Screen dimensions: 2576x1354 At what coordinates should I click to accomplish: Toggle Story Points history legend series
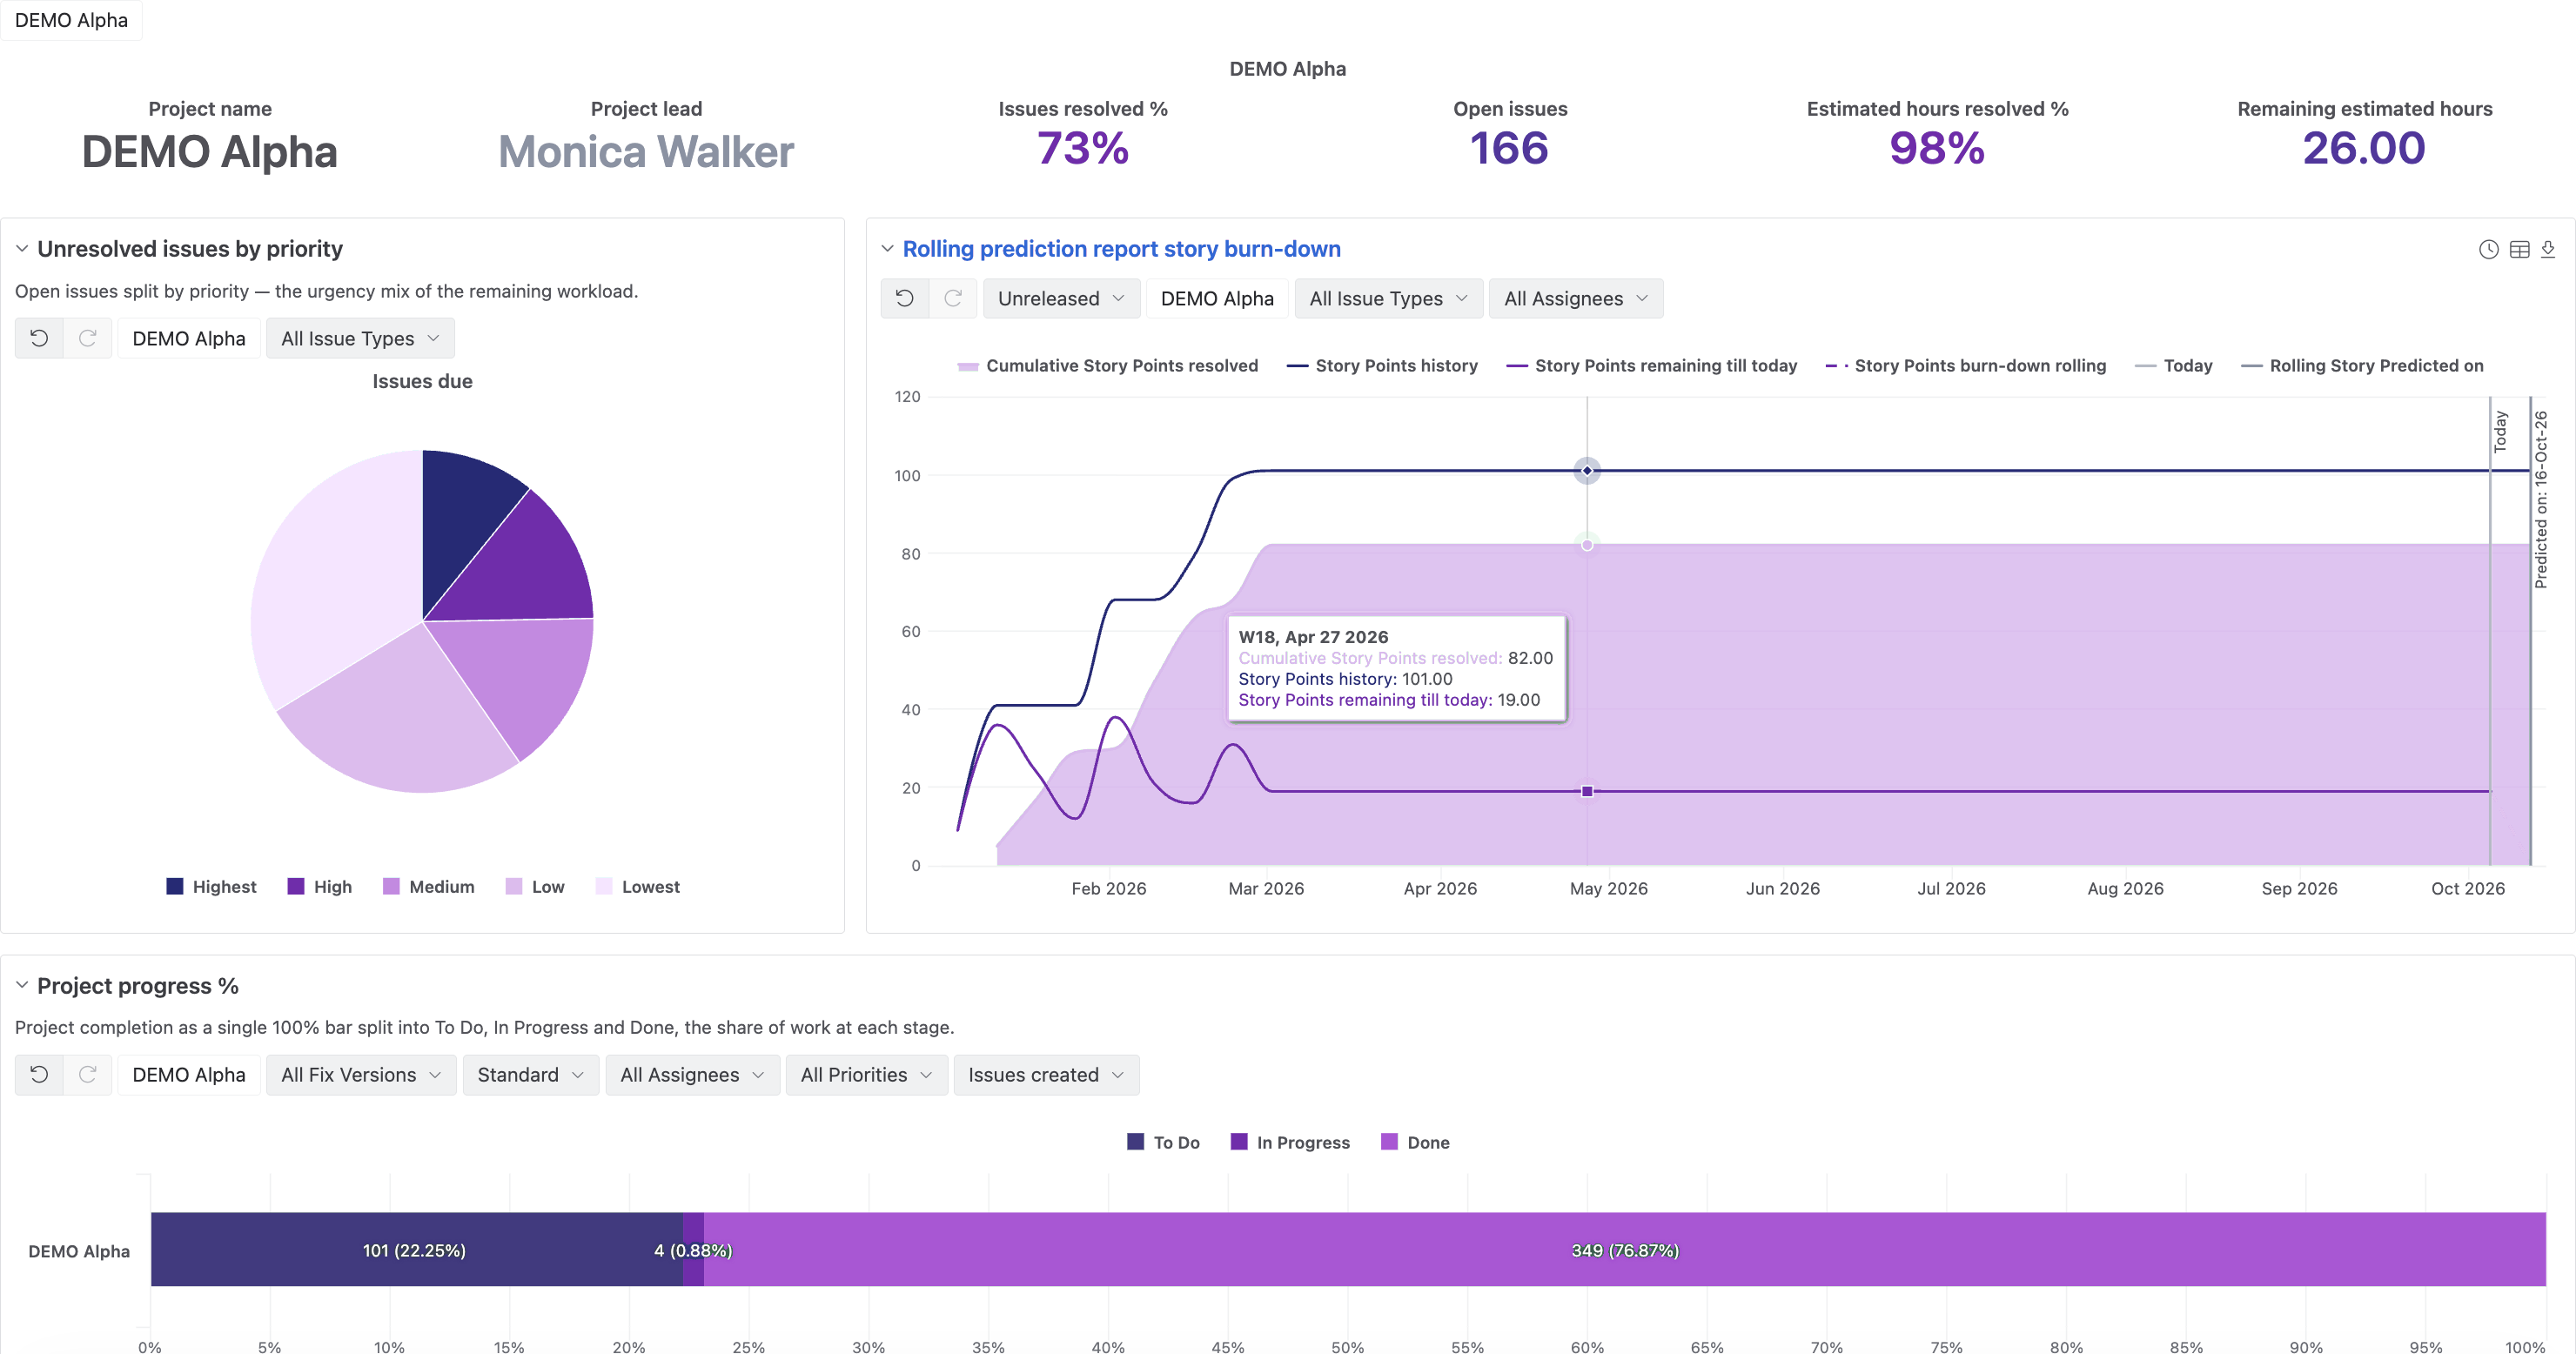point(1382,365)
